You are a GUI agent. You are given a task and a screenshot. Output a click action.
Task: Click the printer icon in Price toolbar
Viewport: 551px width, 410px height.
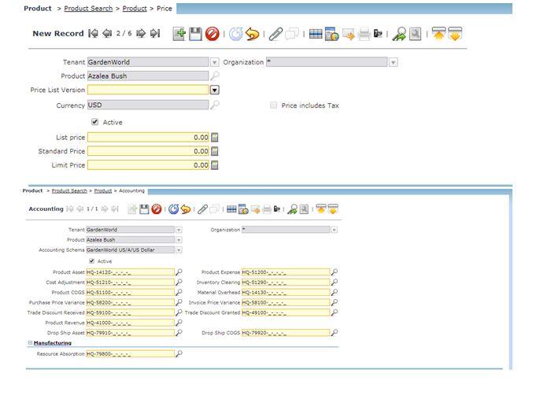364,34
